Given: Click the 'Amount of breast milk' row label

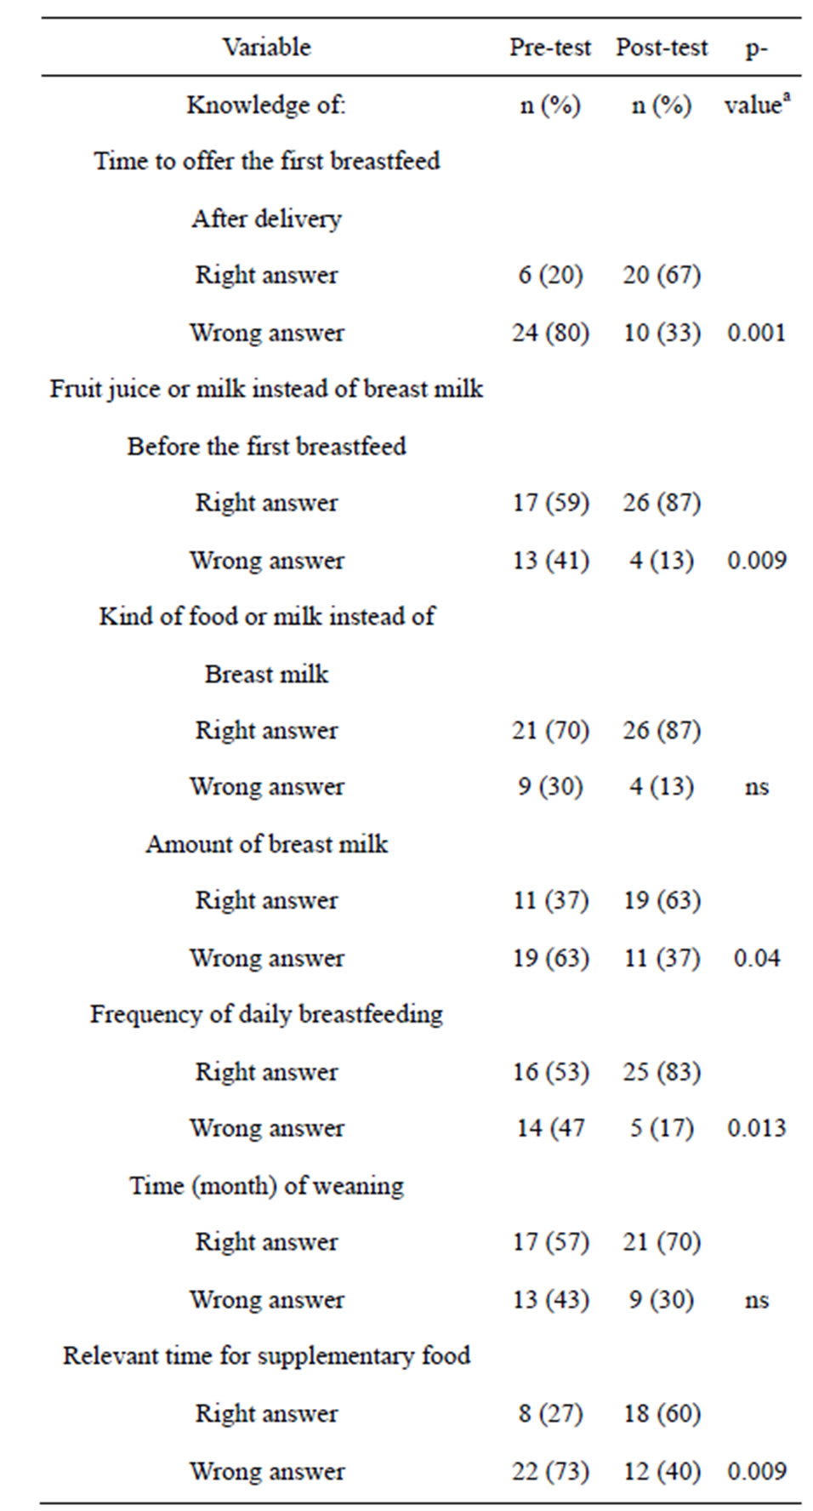Looking at the screenshot, I should (266, 844).
